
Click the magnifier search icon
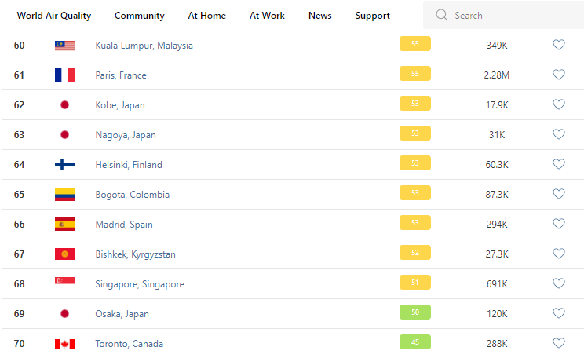point(442,15)
